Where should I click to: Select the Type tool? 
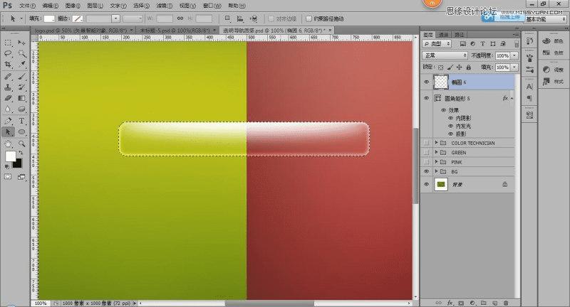(22, 121)
